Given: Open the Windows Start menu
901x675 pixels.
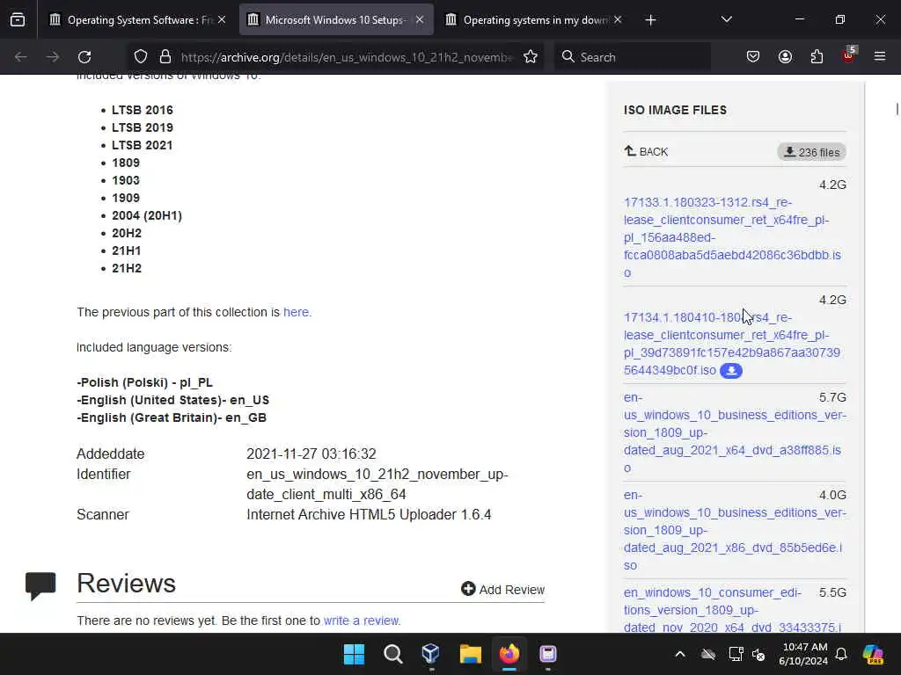Looking at the screenshot, I should 354,654.
